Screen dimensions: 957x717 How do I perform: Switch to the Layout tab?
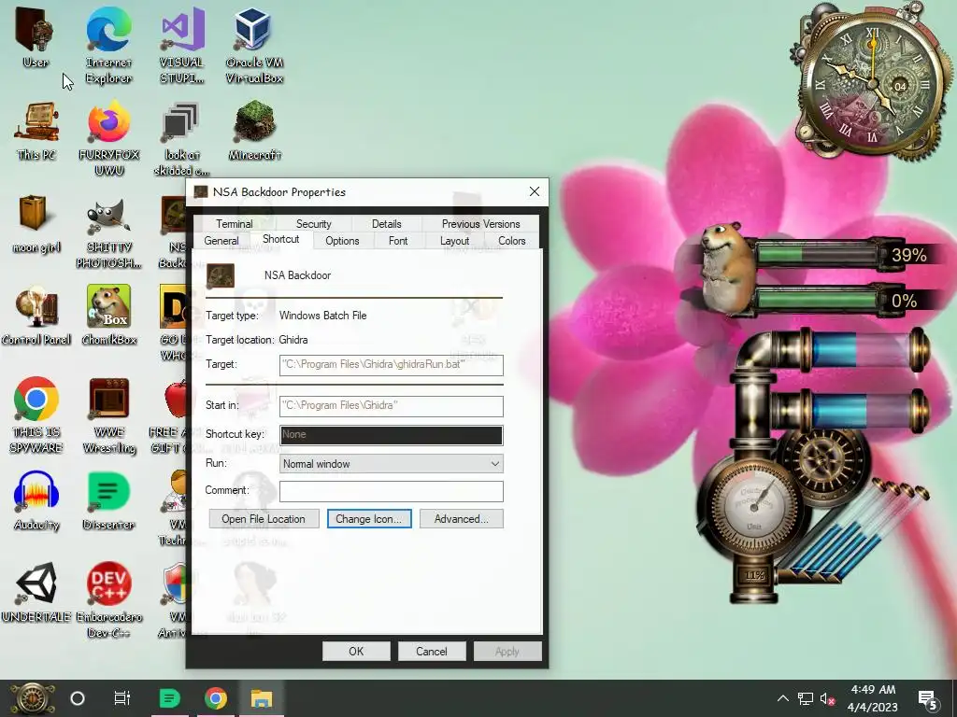455,241
